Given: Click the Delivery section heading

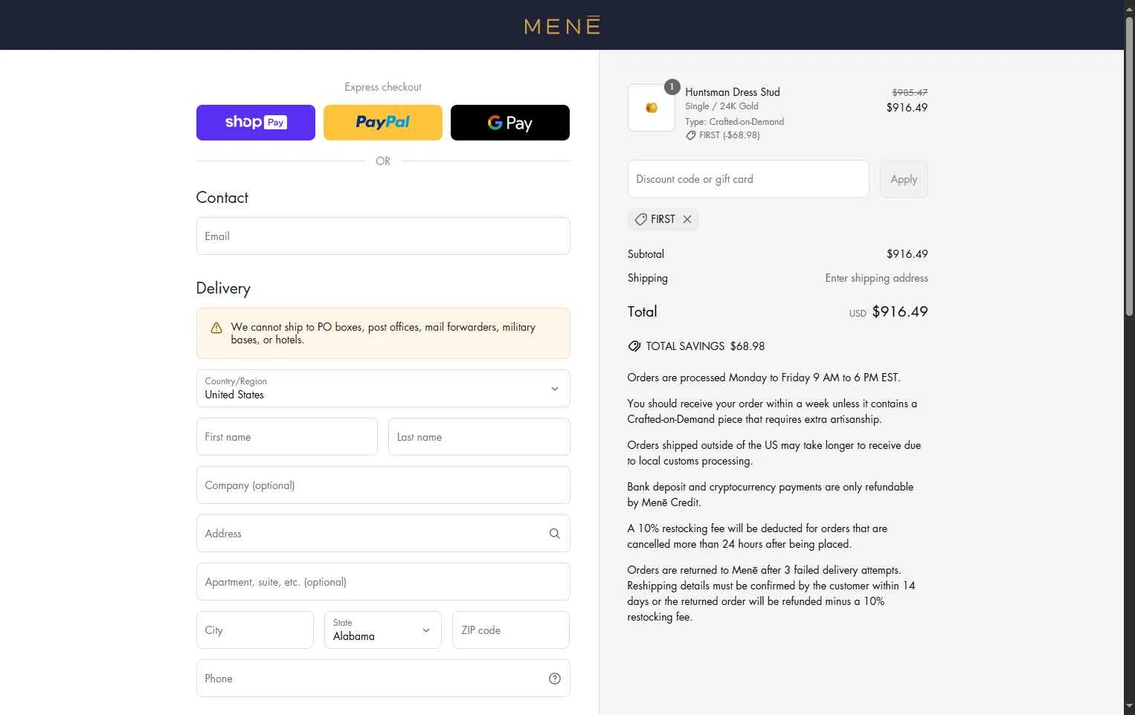Looking at the screenshot, I should pos(223,288).
